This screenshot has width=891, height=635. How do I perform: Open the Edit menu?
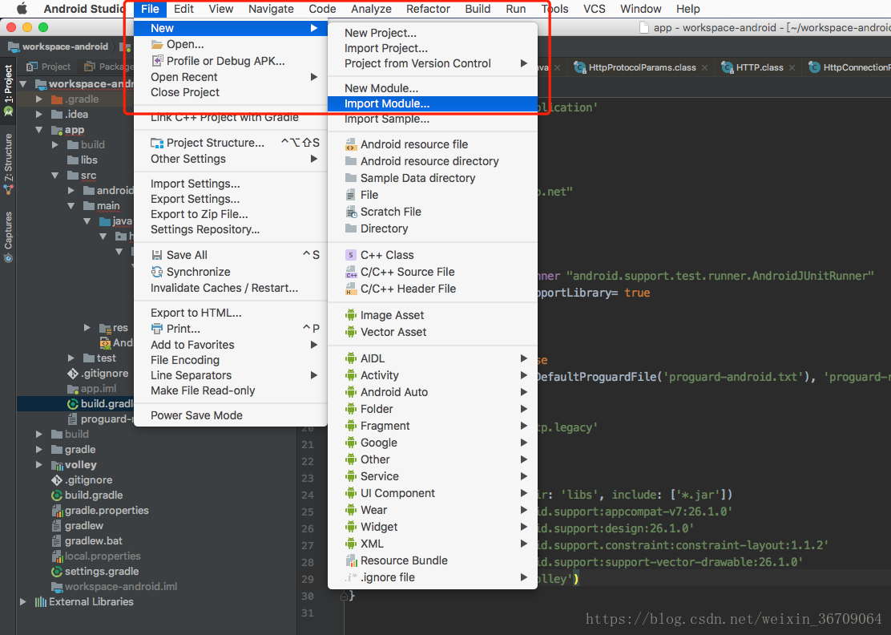(x=183, y=9)
